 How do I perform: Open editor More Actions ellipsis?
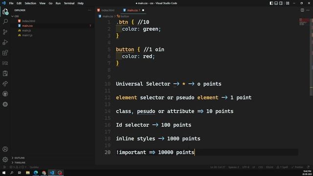(x=308, y=10)
